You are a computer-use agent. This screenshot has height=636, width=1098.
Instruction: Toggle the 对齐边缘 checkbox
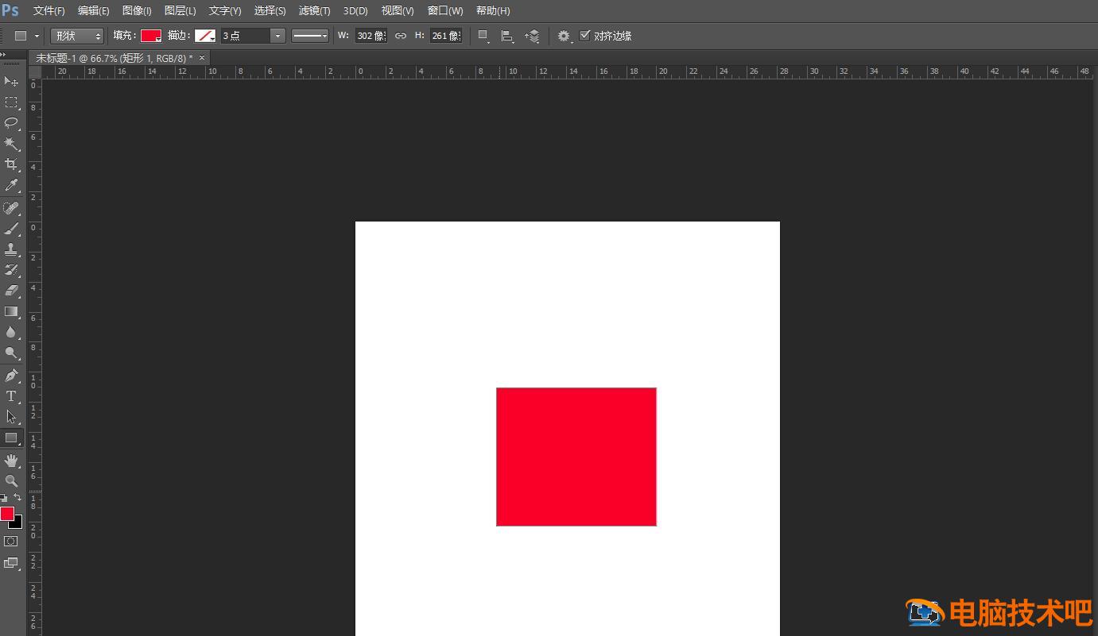tap(585, 36)
